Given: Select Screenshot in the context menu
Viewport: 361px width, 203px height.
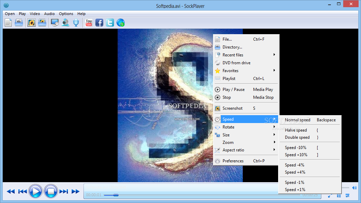Looking at the screenshot, I should point(246,108).
